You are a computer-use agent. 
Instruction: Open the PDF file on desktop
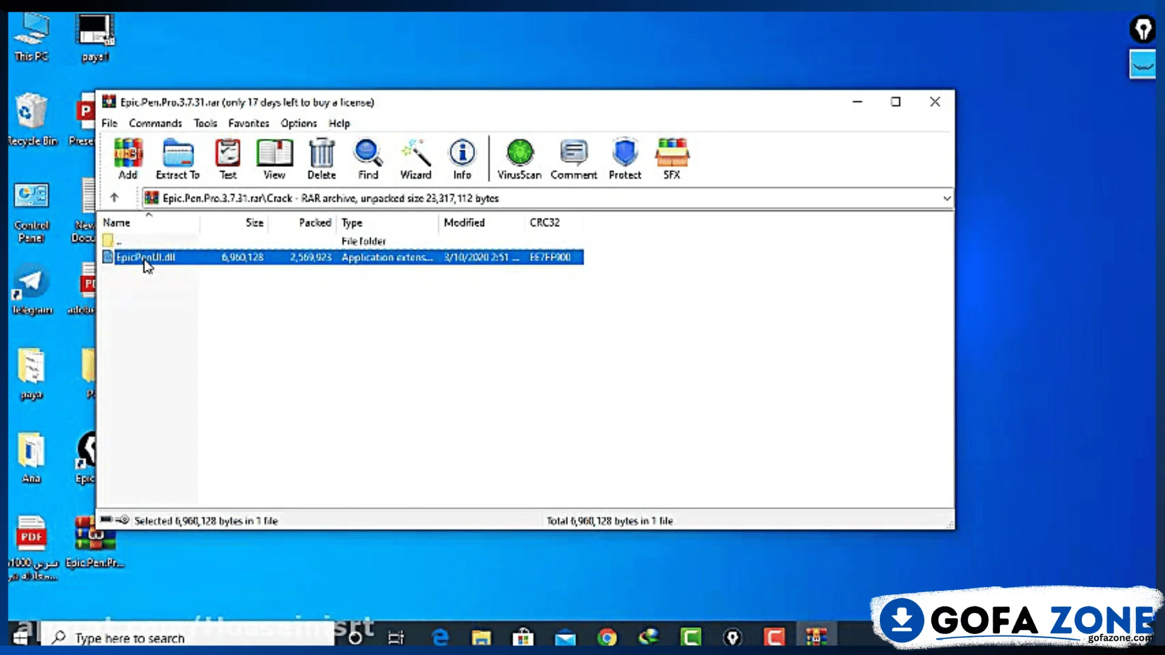[32, 547]
